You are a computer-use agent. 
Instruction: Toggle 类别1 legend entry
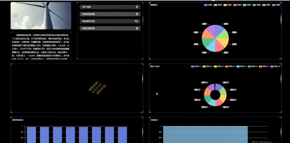(x=208, y=5)
